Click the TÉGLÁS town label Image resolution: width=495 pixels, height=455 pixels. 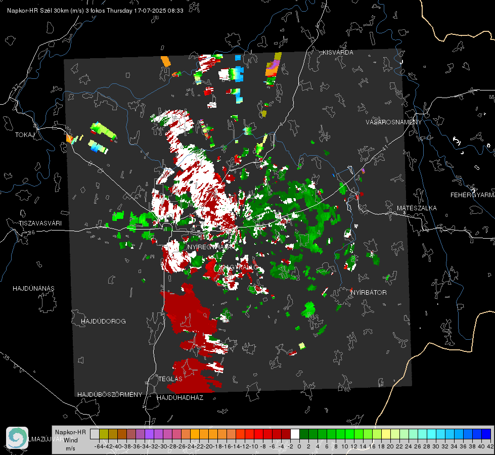(170, 379)
